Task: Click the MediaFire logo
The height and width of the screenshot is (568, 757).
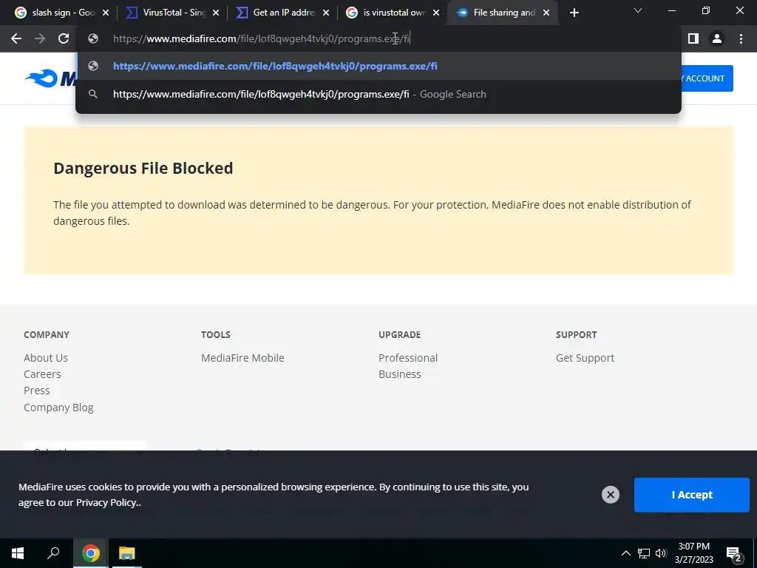Action: [50, 78]
